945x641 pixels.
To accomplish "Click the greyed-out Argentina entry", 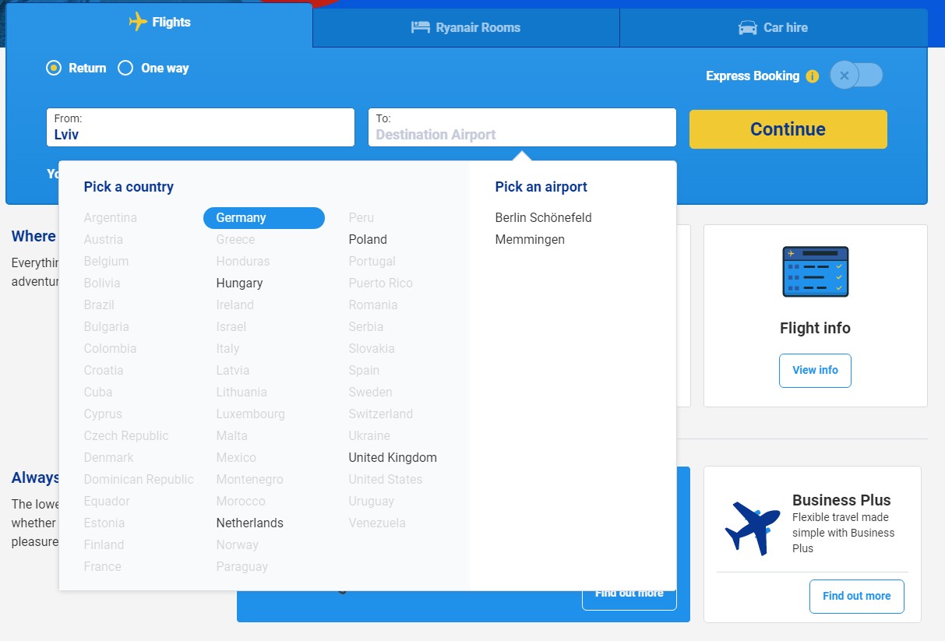I will click(111, 218).
